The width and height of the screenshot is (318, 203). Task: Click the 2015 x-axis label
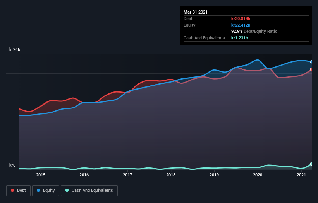coord(41,175)
